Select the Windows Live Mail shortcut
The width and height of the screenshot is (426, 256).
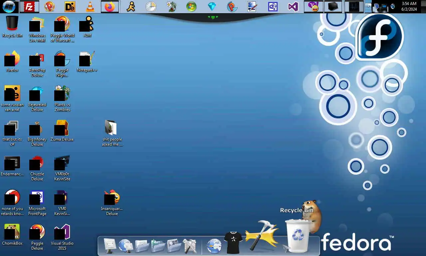pyautogui.click(x=37, y=29)
